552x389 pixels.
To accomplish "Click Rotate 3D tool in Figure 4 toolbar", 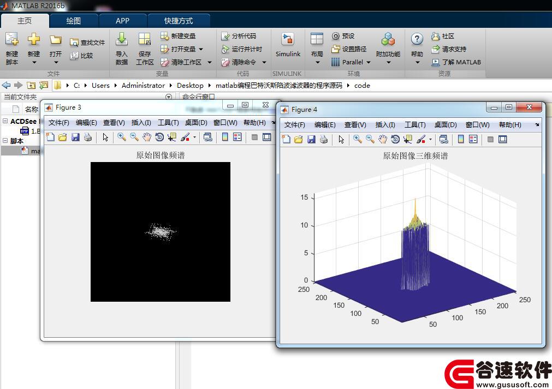I will click(x=395, y=139).
